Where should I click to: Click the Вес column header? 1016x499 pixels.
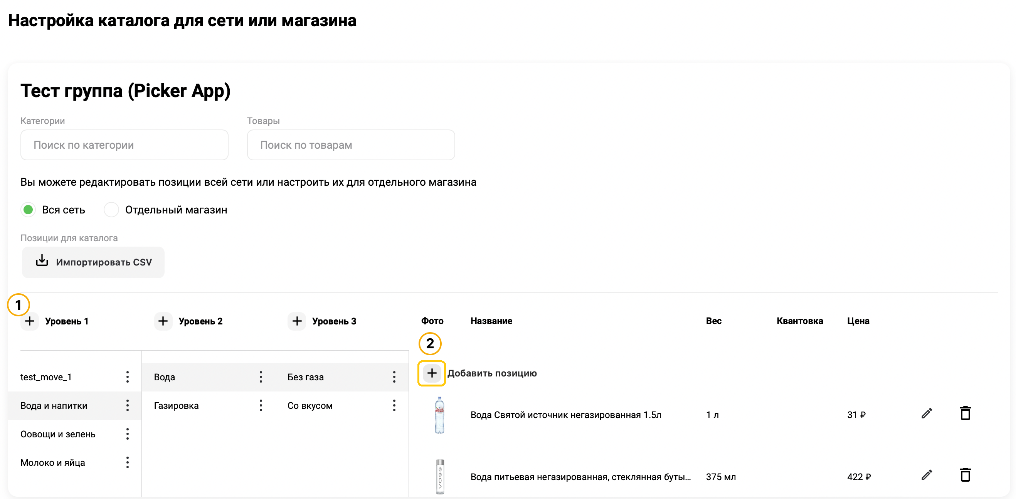pyautogui.click(x=713, y=321)
